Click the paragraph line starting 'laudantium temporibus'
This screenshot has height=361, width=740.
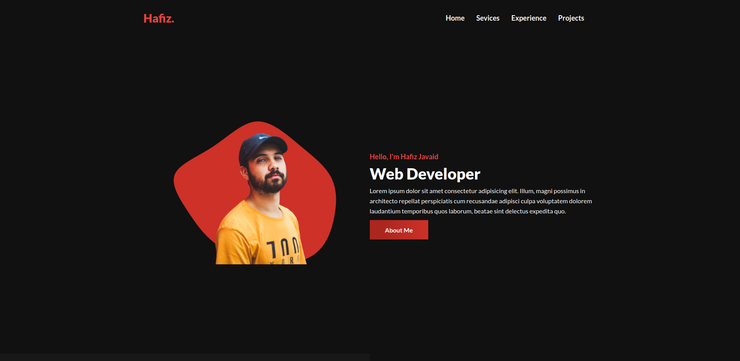[467, 211]
